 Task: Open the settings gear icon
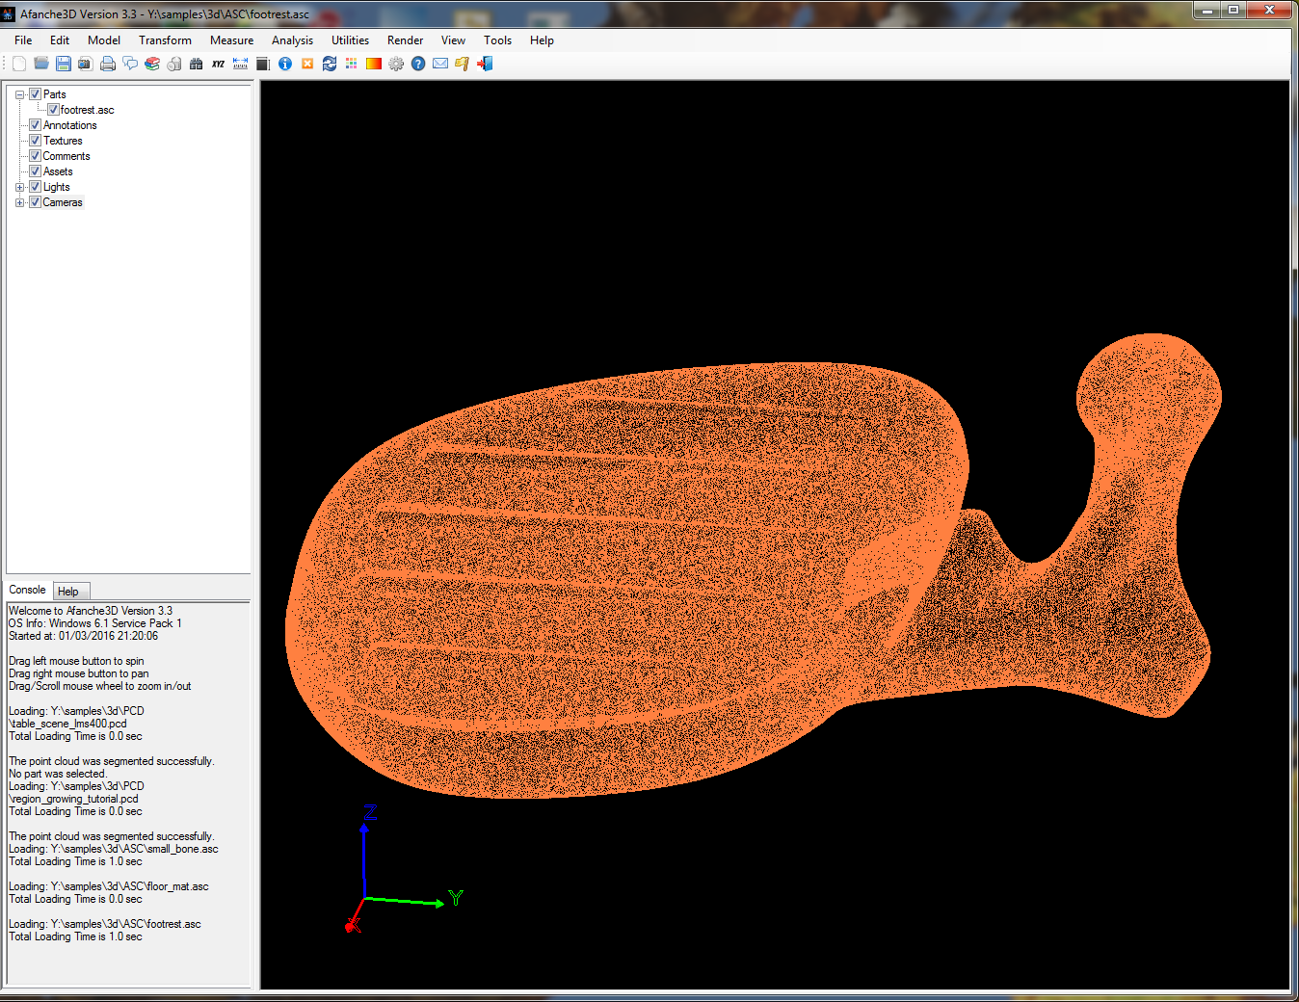click(396, 64)
